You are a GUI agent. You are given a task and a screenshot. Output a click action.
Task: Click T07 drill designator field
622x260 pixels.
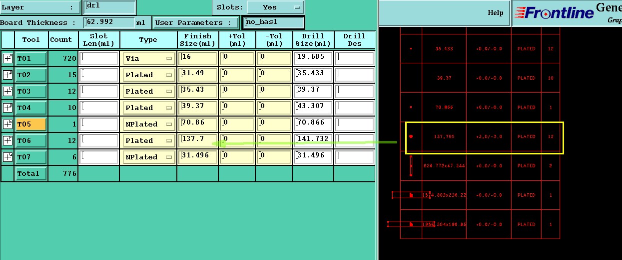355,157
